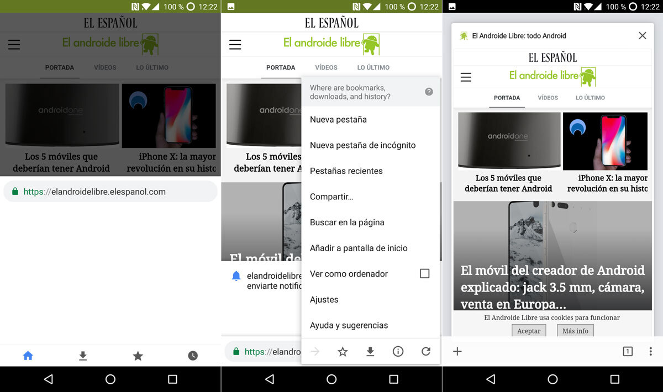Tap the blue Home icon in bottom bar
Viewport: 663px width, 392px height.
[x=28, y=356]
